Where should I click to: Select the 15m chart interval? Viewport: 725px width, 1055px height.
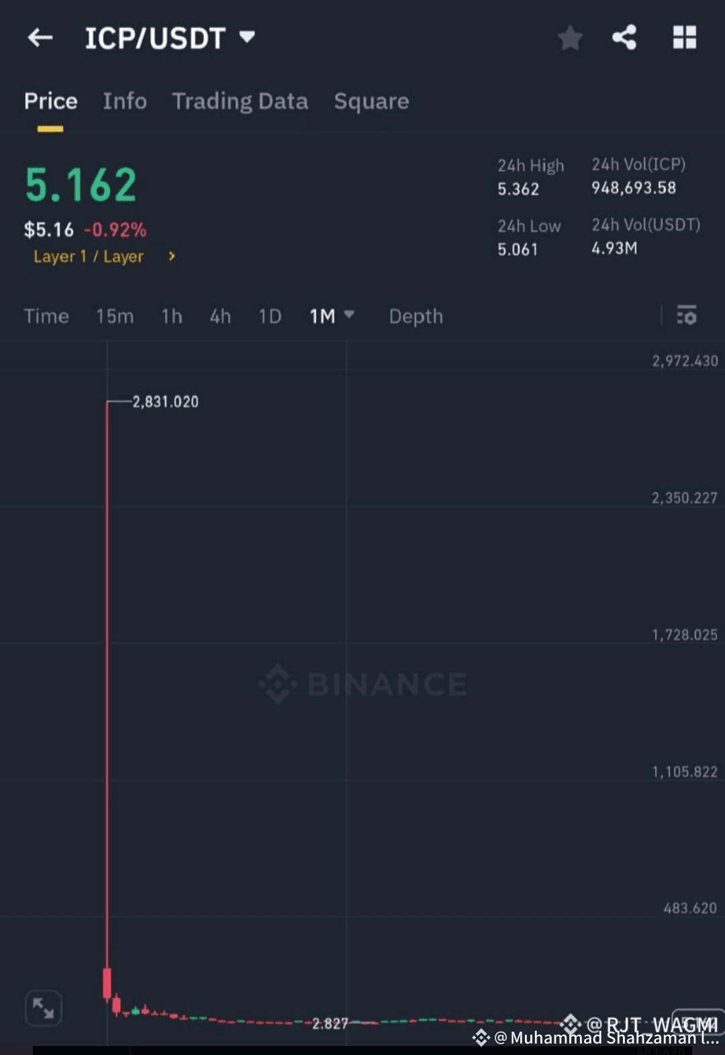[115, 316]
